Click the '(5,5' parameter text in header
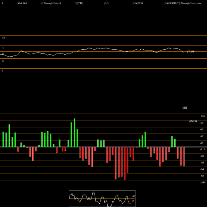Screen dimensions: 207x207 (106, 3)
